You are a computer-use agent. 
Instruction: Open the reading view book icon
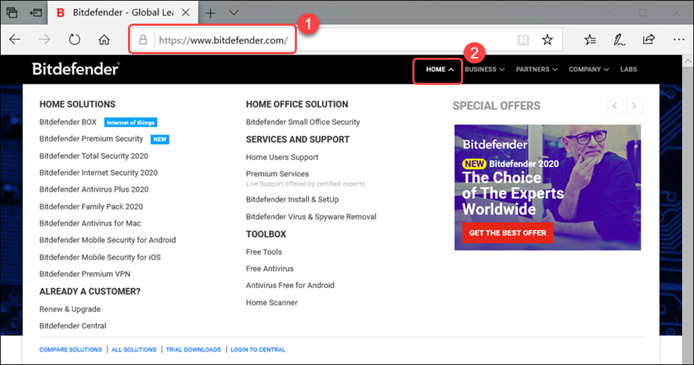(x=523, y=40)
